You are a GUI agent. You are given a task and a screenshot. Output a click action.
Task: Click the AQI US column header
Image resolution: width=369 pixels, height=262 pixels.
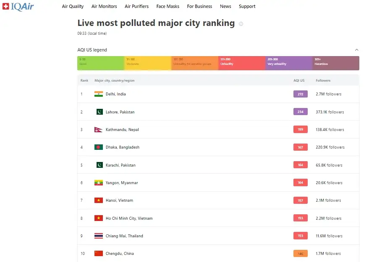pyautogui.click(x=299, y=80)
